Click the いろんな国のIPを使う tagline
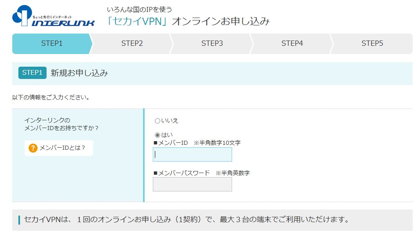The height and width of the screenshot is (234, 418). point(139,9)
